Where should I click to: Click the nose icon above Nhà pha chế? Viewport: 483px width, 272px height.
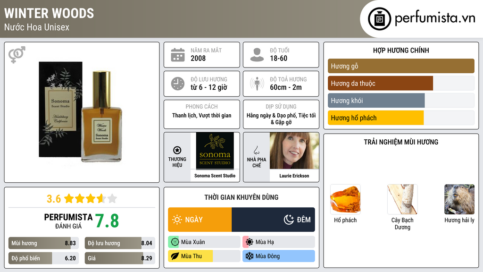point(256,150)
